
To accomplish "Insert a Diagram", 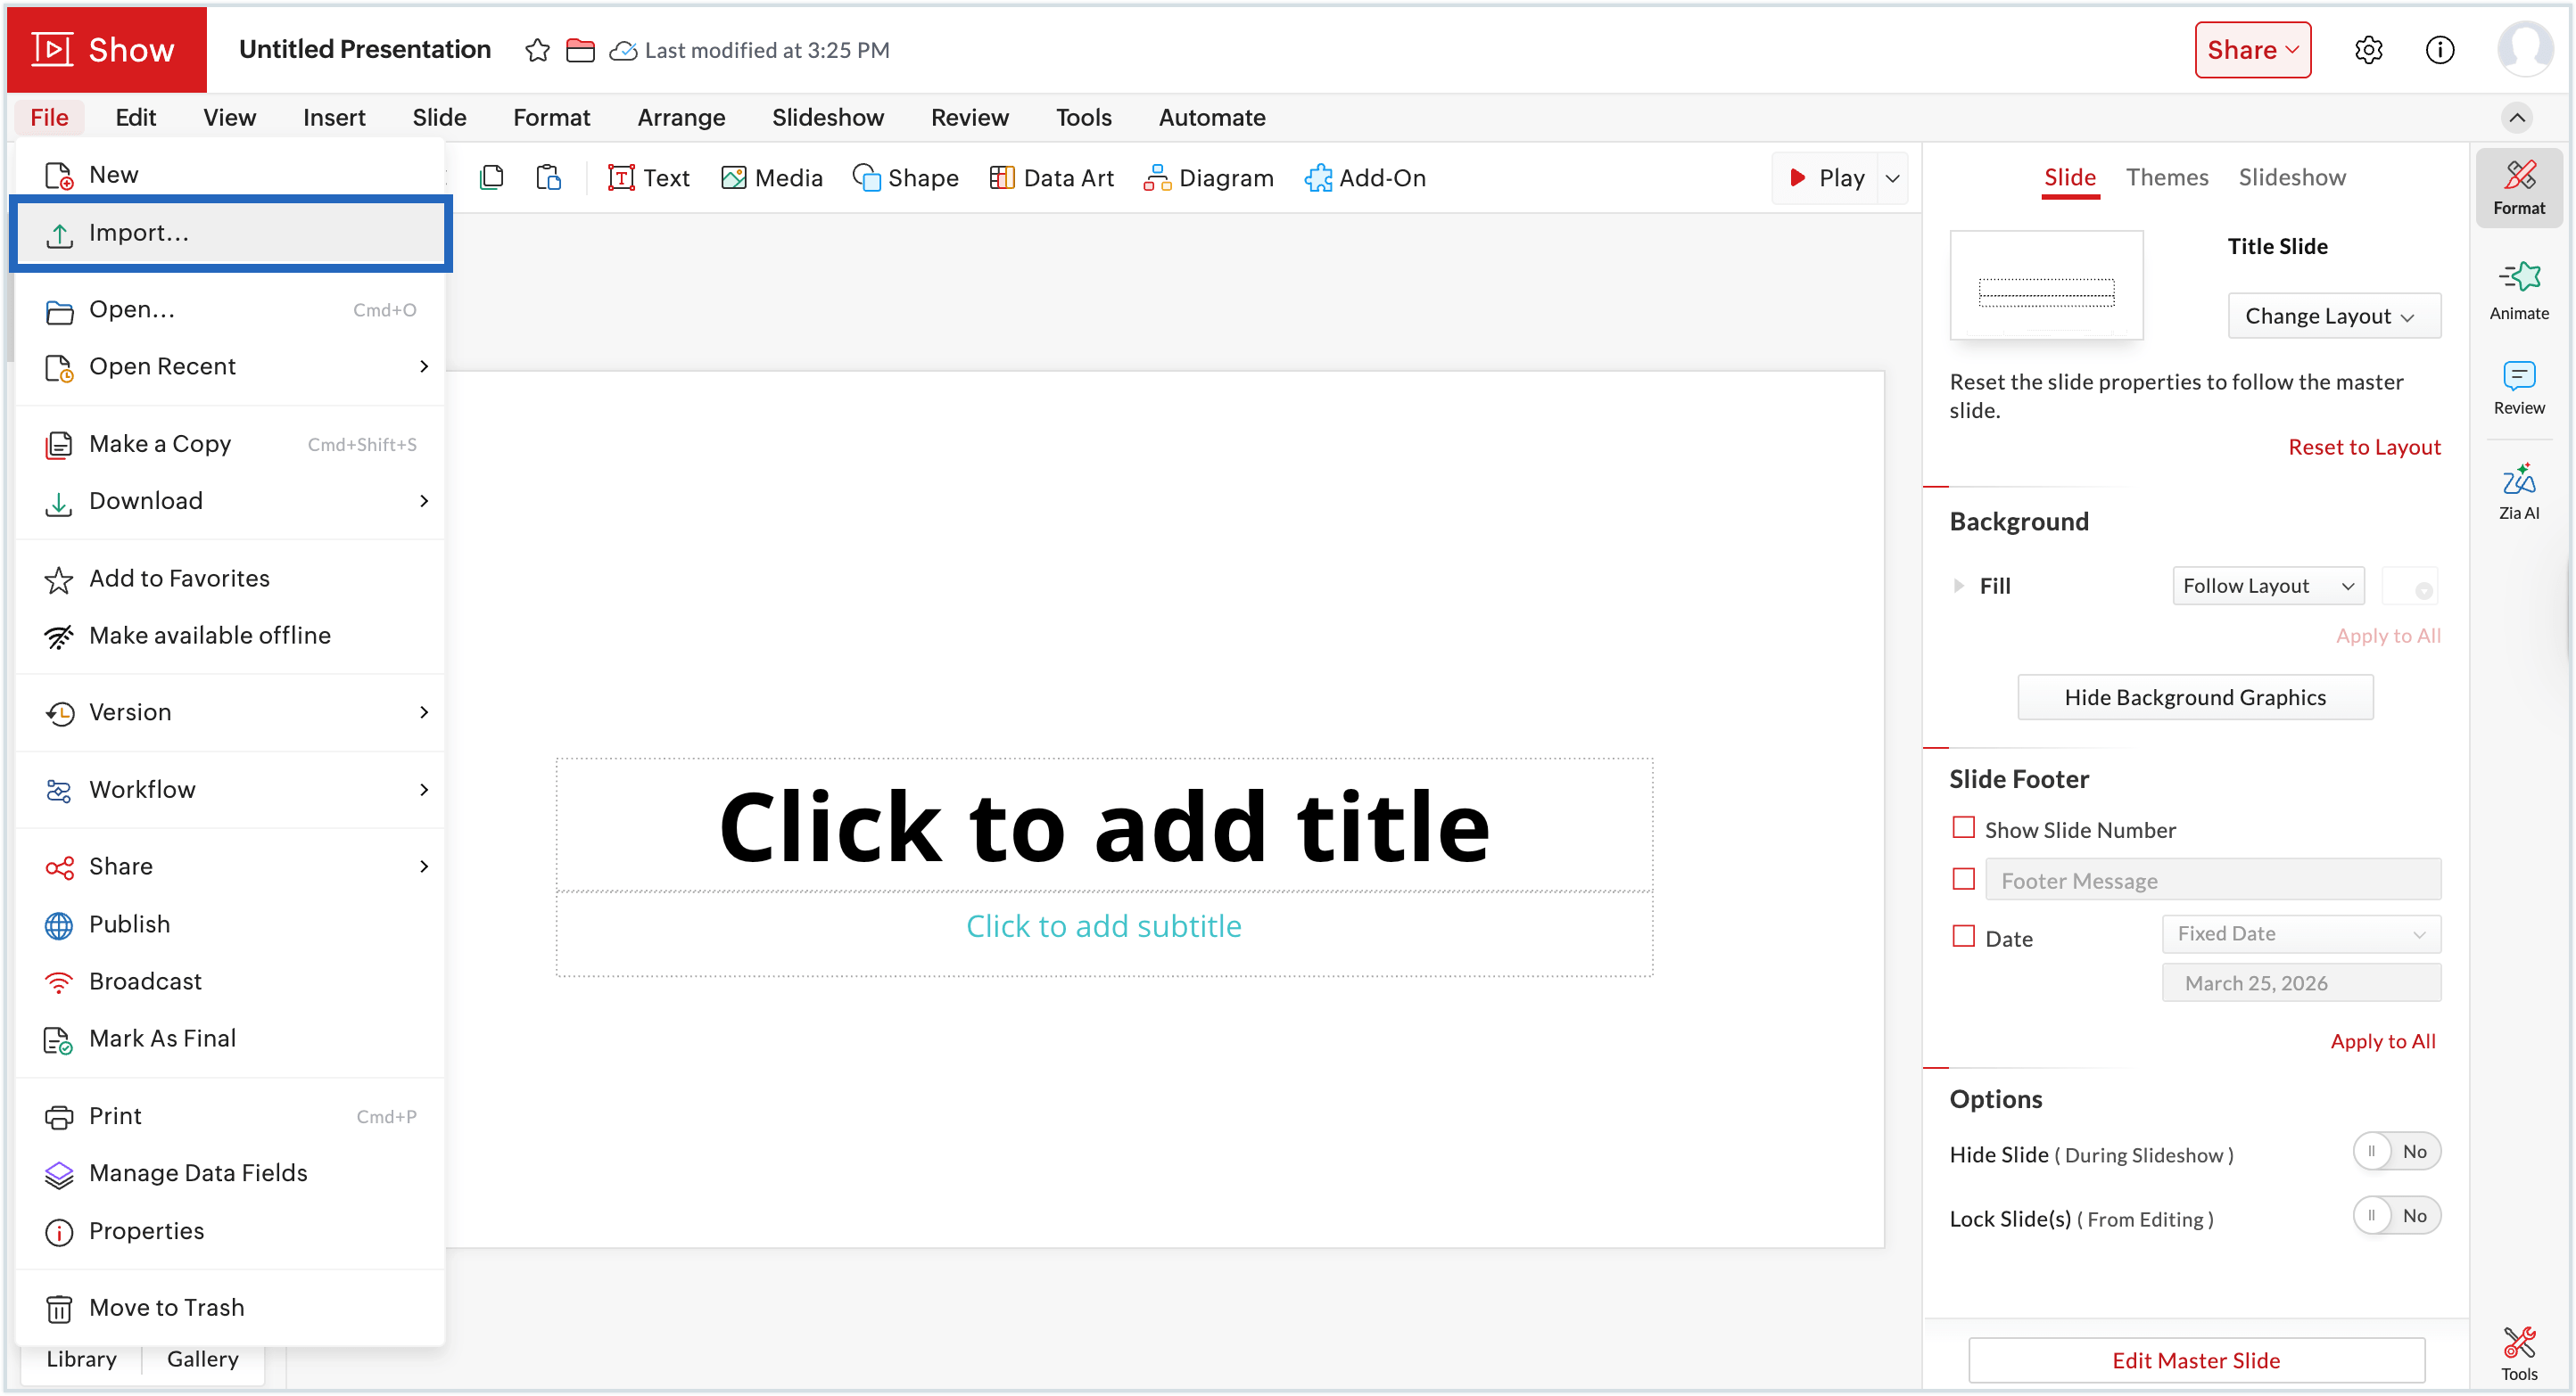I will click(1209, 177).
